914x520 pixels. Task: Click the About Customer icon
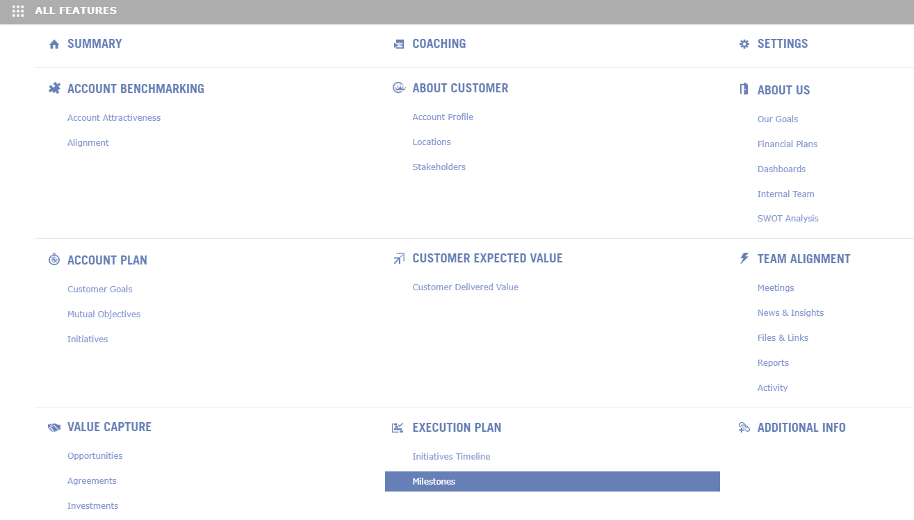click(399, 87)
